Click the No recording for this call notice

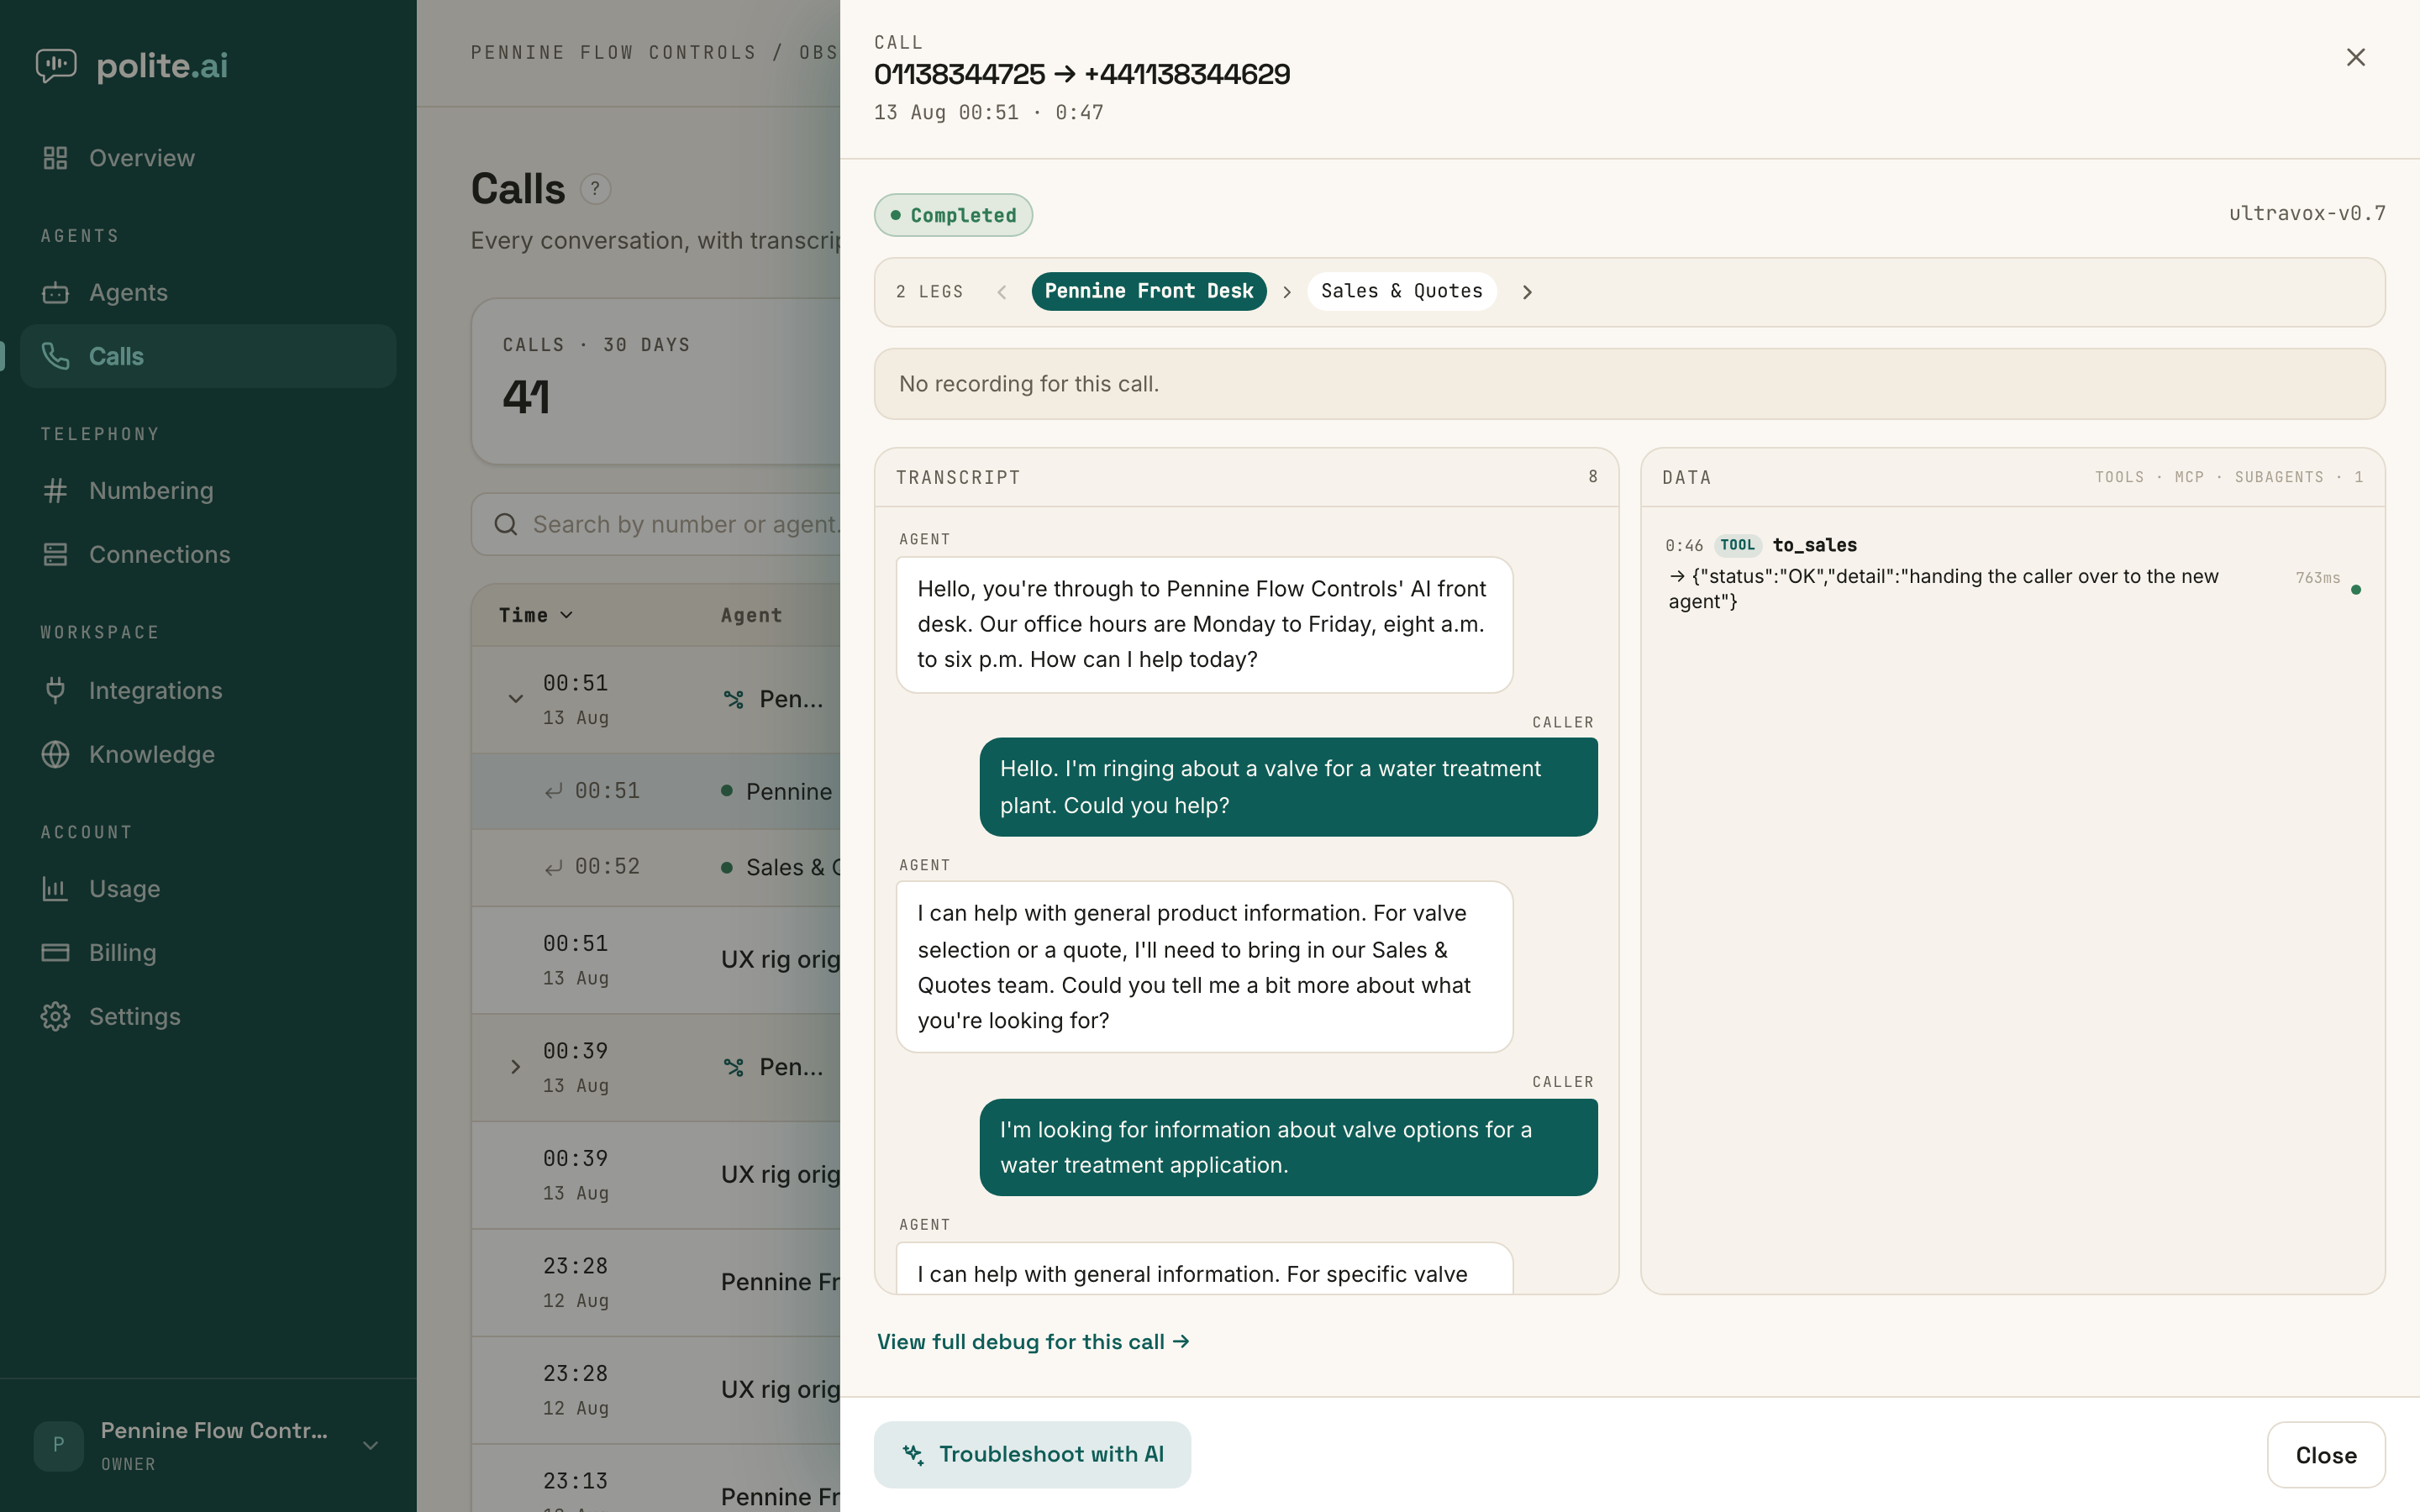(1629, 384)
